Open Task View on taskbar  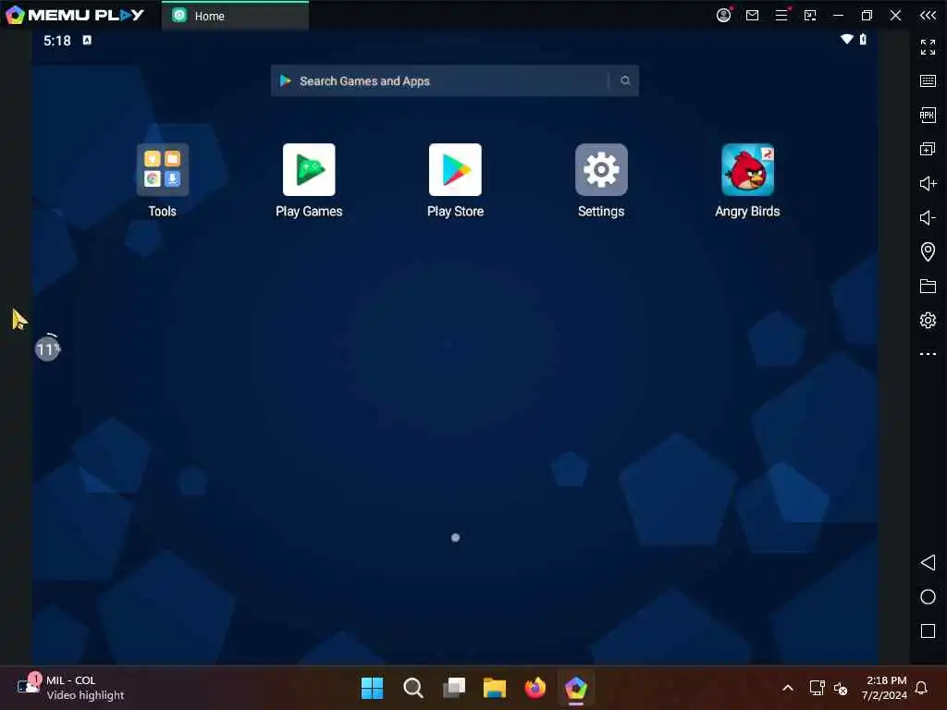pyautogui.click(x=454, y=688)
